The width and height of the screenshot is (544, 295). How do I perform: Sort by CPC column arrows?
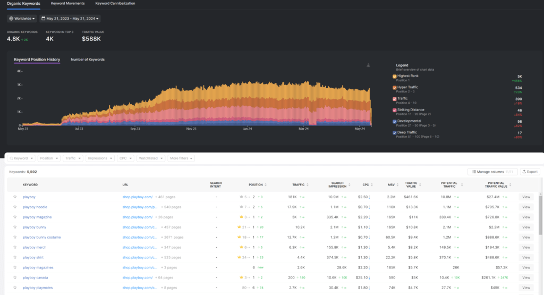tap(371, 185)
